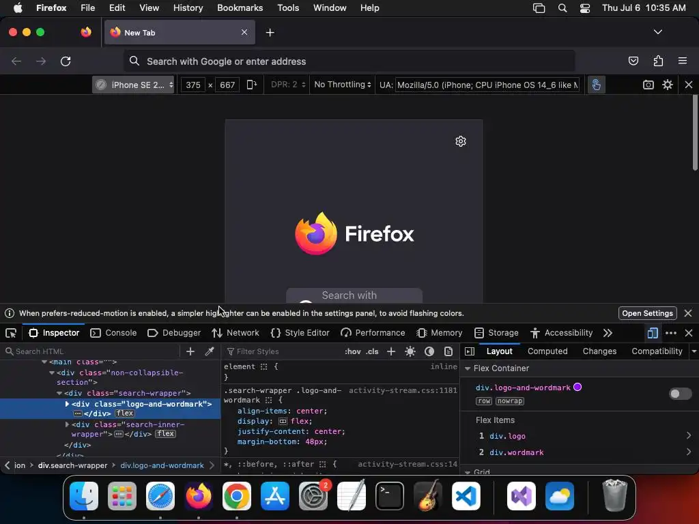Screen dimensions: 699x524
Task: Click the flex color swatch for div.logo-and-wordmark
Action: (577, 388)
